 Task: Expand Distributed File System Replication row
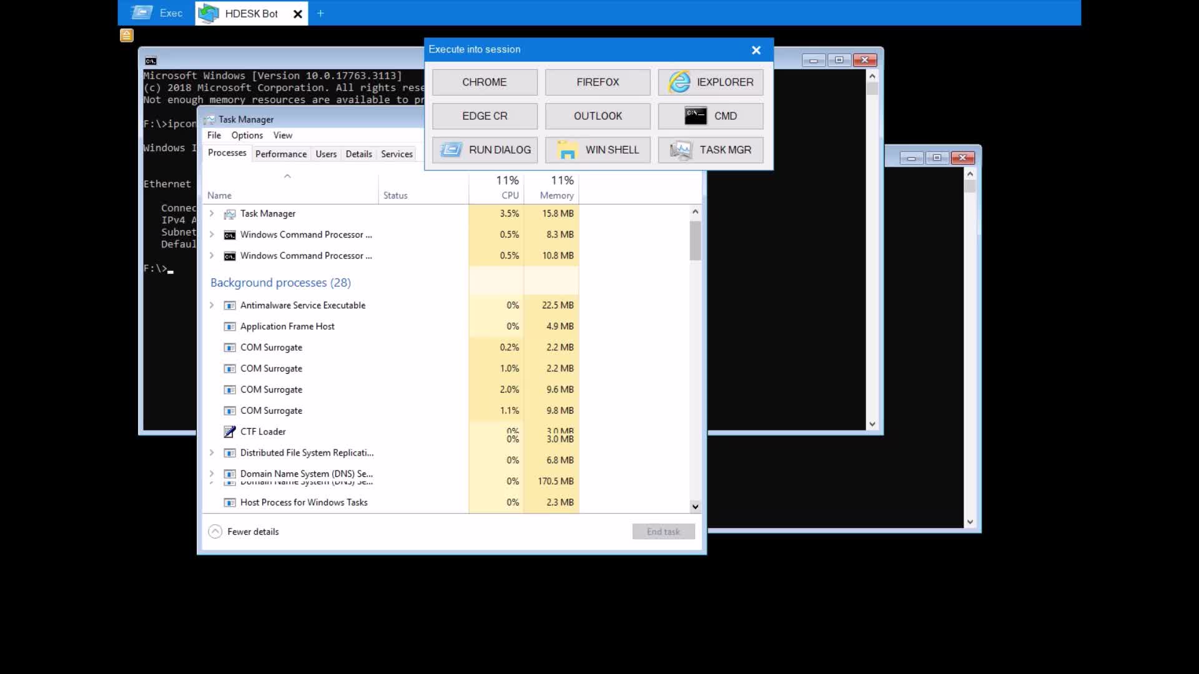coord(212,453)
